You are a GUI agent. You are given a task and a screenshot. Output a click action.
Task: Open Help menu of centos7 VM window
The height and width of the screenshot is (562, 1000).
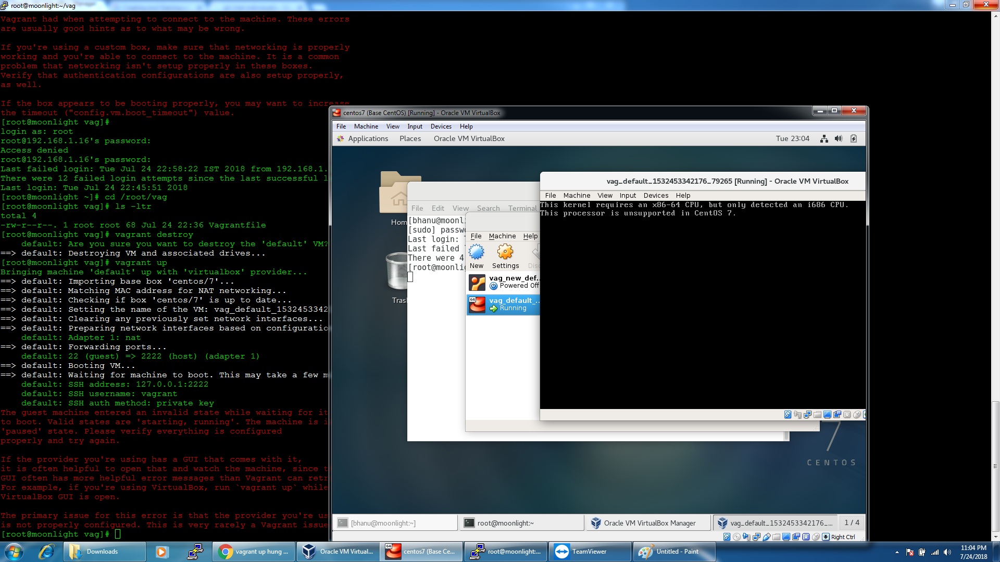[x=466, y=126]
